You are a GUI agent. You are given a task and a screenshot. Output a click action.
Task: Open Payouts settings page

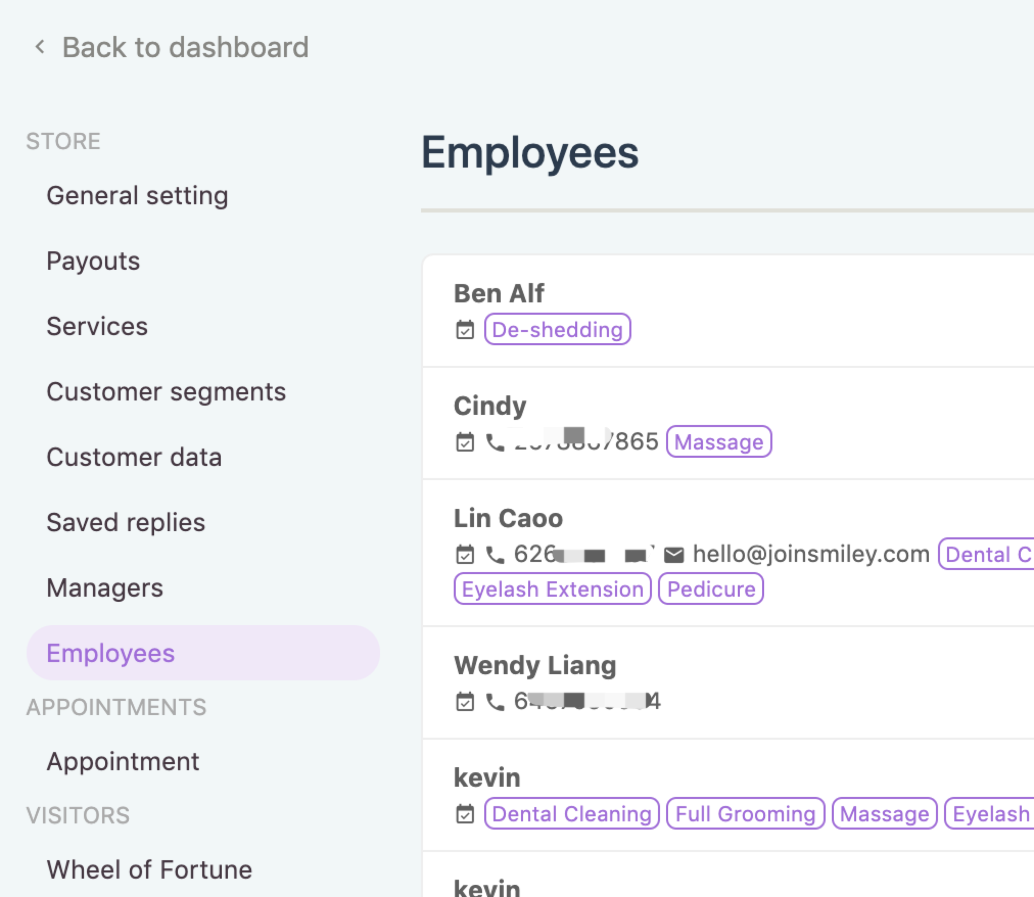tap(93, 261)
